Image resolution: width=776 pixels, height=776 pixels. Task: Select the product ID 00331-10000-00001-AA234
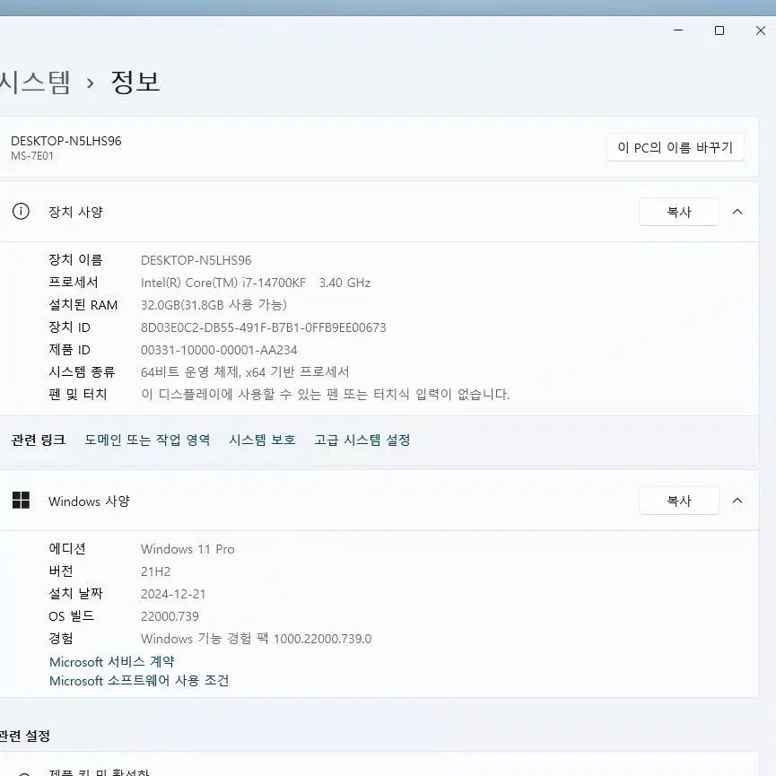coord(219,350)
